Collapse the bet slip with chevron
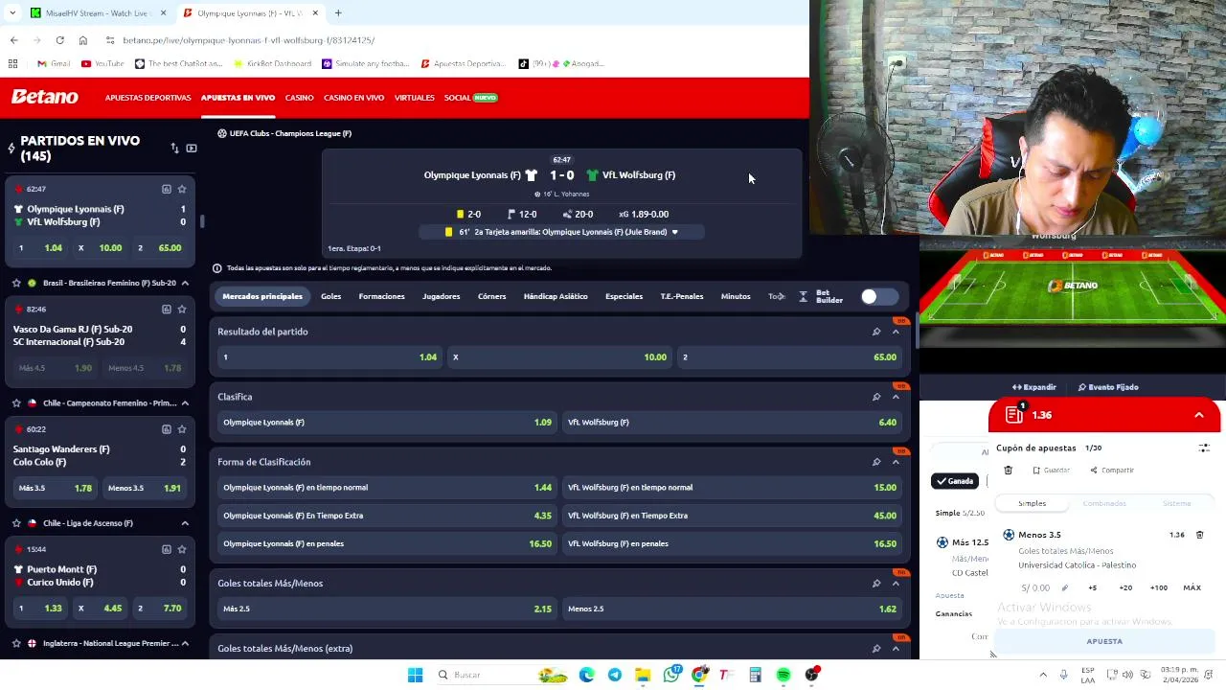1226x690 pixels. 1198,415
